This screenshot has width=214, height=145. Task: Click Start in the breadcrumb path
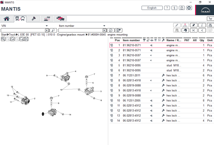coord(4,35)
